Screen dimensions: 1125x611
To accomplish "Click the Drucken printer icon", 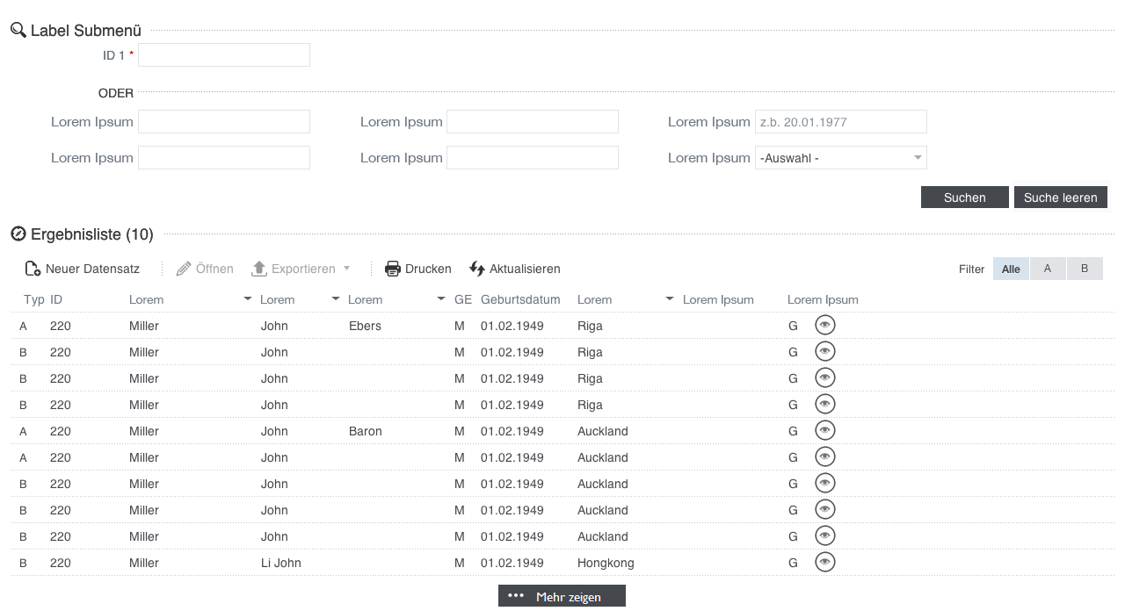I will point(393,269).
